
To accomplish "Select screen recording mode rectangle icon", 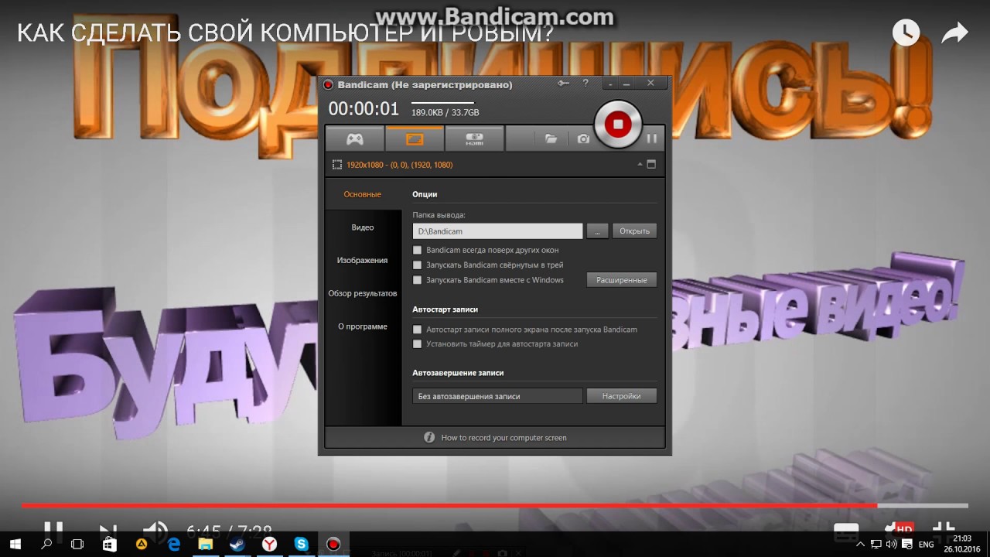I will pyautogui.click(x=415, y=139).
